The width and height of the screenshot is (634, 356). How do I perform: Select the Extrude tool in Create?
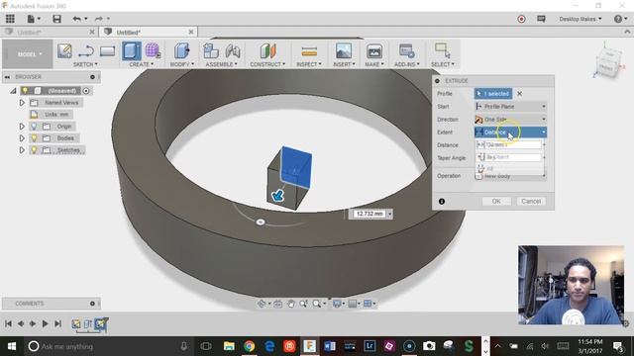pyautogui.click(x=132, y=51)
